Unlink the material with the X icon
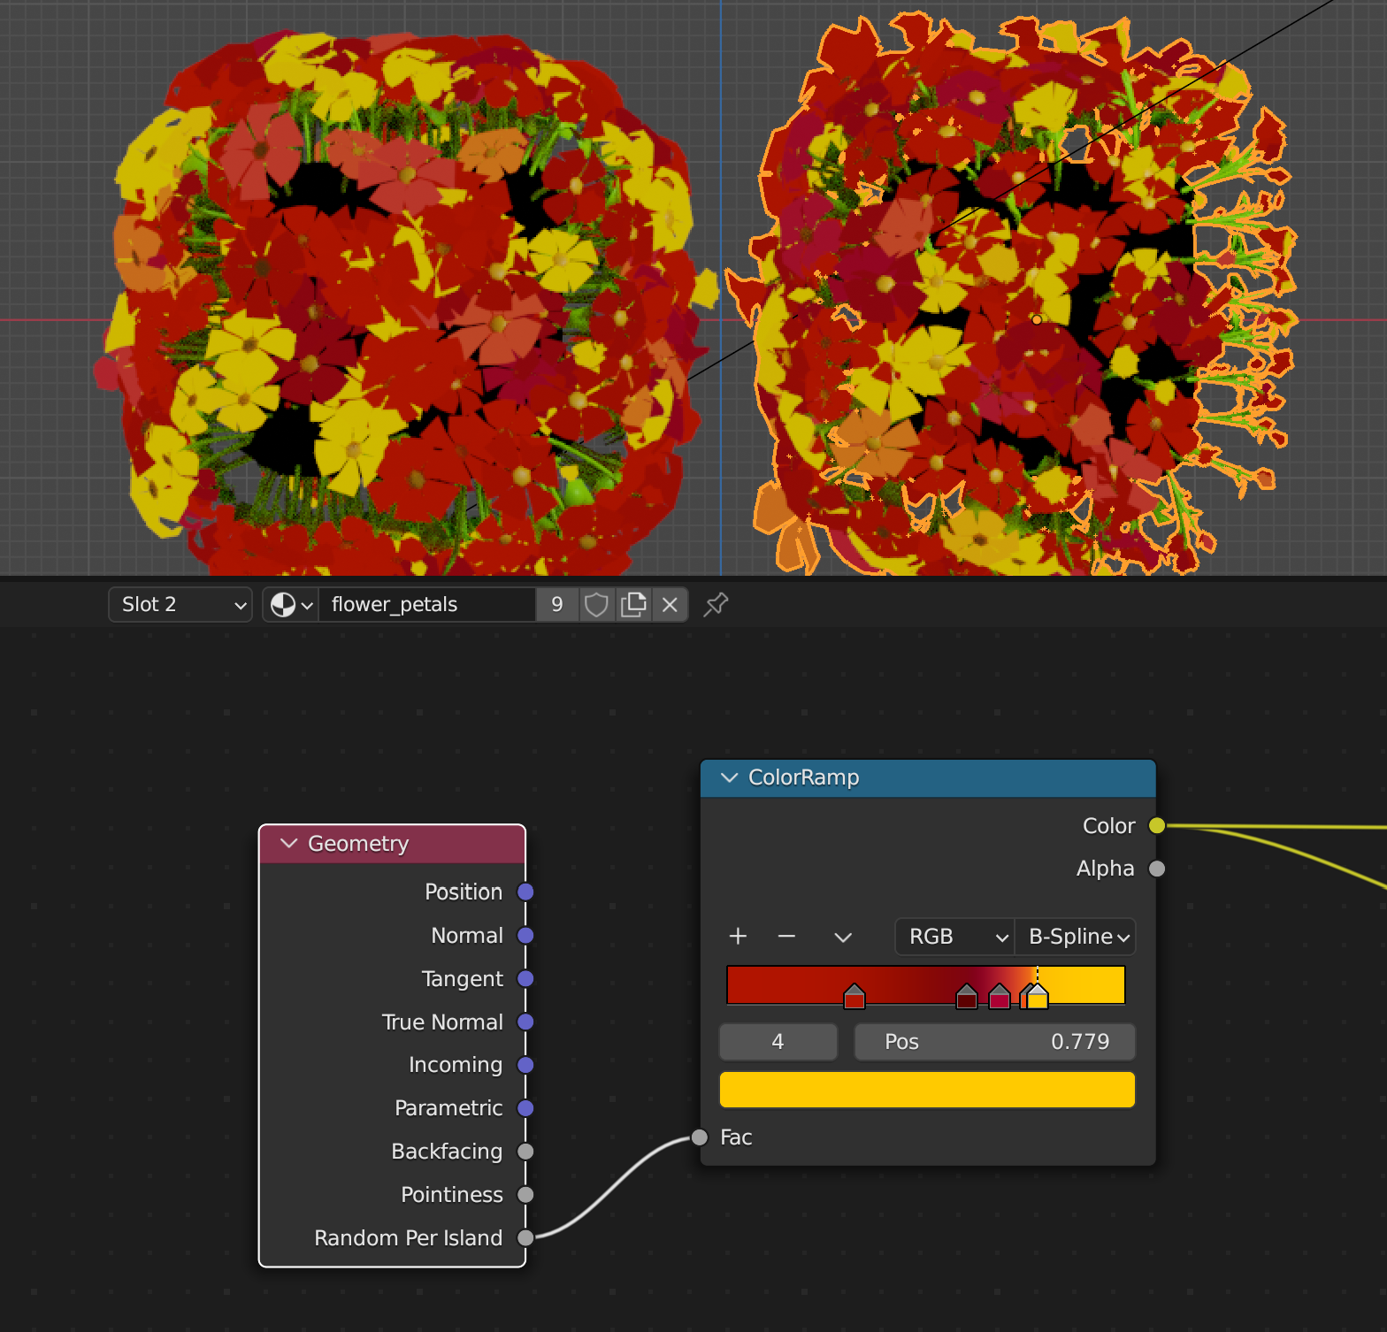This screenshot has width=1387, height=1332. 670,604
